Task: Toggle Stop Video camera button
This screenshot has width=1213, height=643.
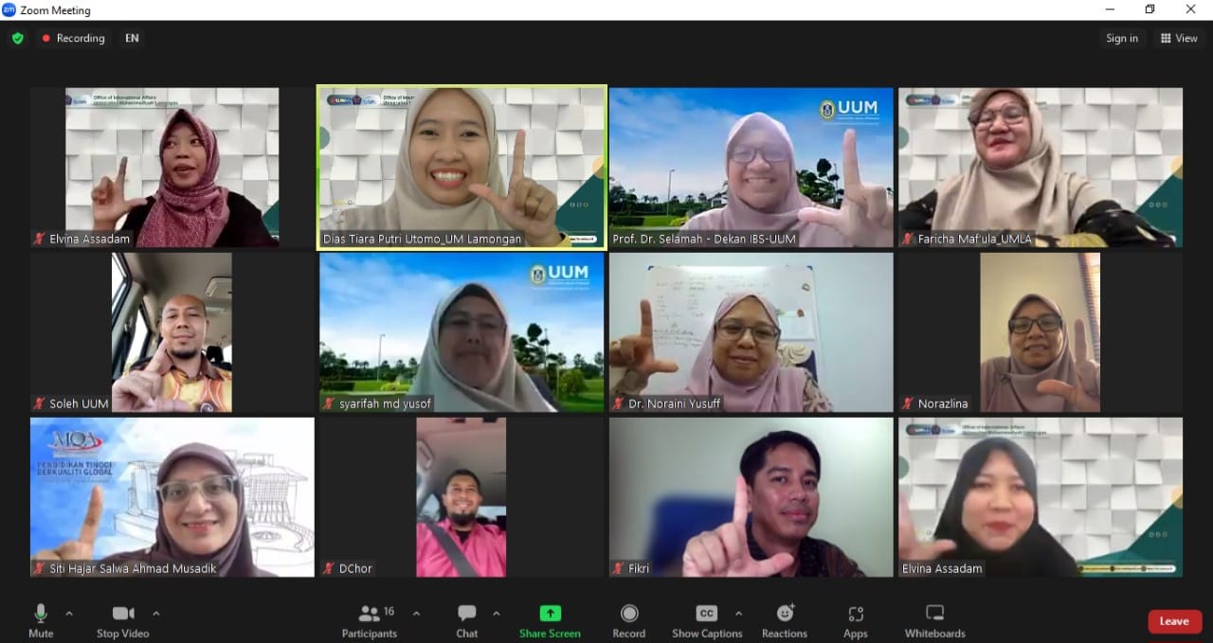Action: coord(122,614)
